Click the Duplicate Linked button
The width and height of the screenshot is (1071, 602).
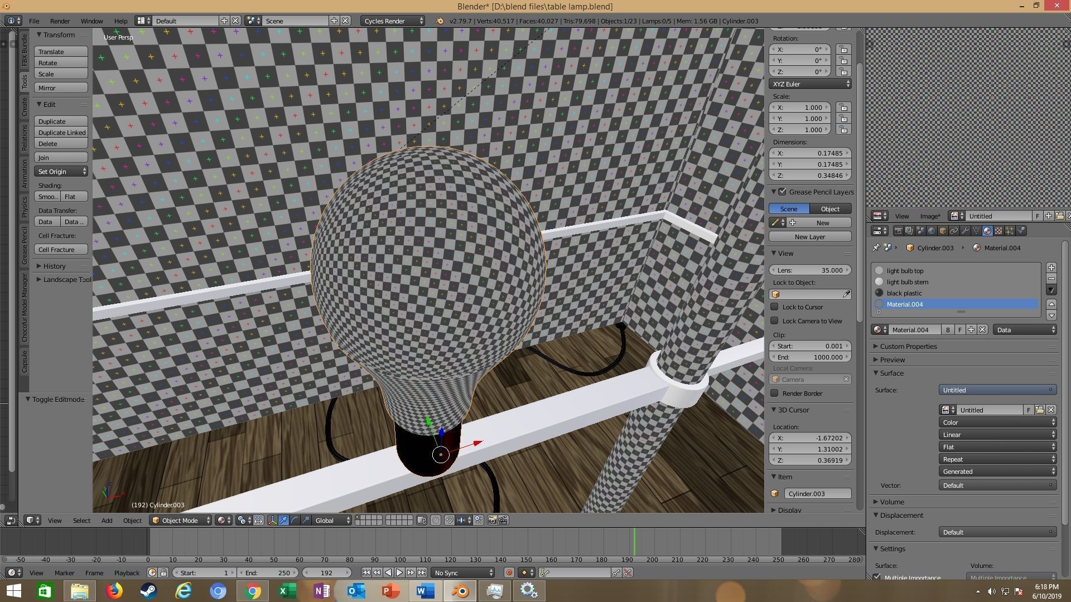point(61,133)
